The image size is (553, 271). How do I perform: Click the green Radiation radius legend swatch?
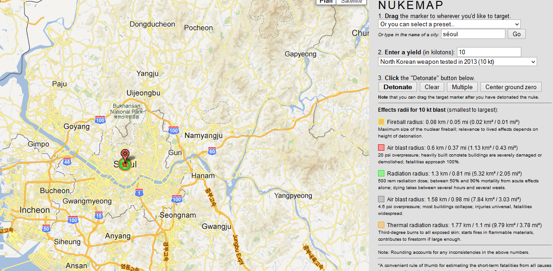381,173
